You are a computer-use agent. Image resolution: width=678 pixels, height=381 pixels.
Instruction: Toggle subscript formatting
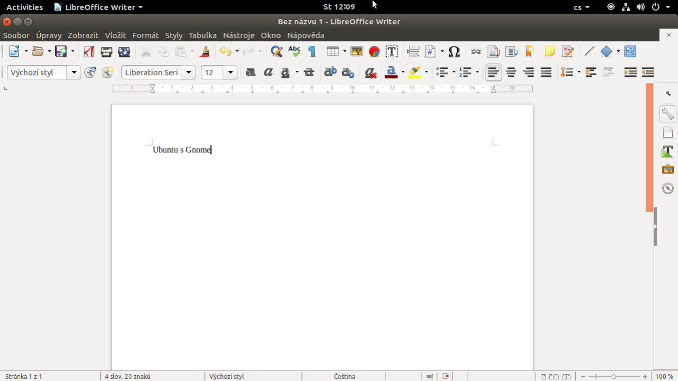click(x=348, y=72)
